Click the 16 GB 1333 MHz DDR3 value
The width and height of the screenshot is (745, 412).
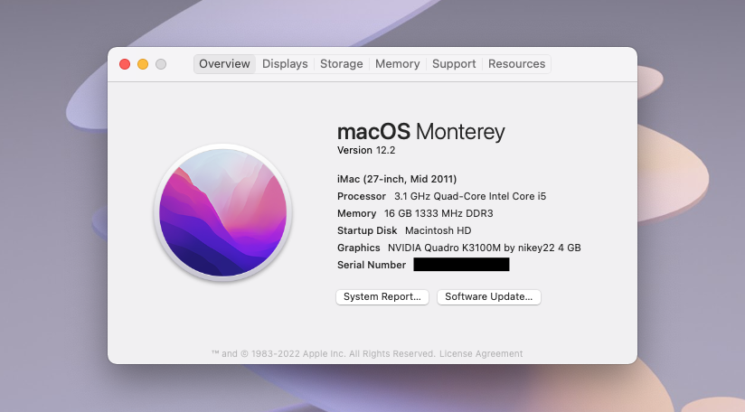pos(439,213)
